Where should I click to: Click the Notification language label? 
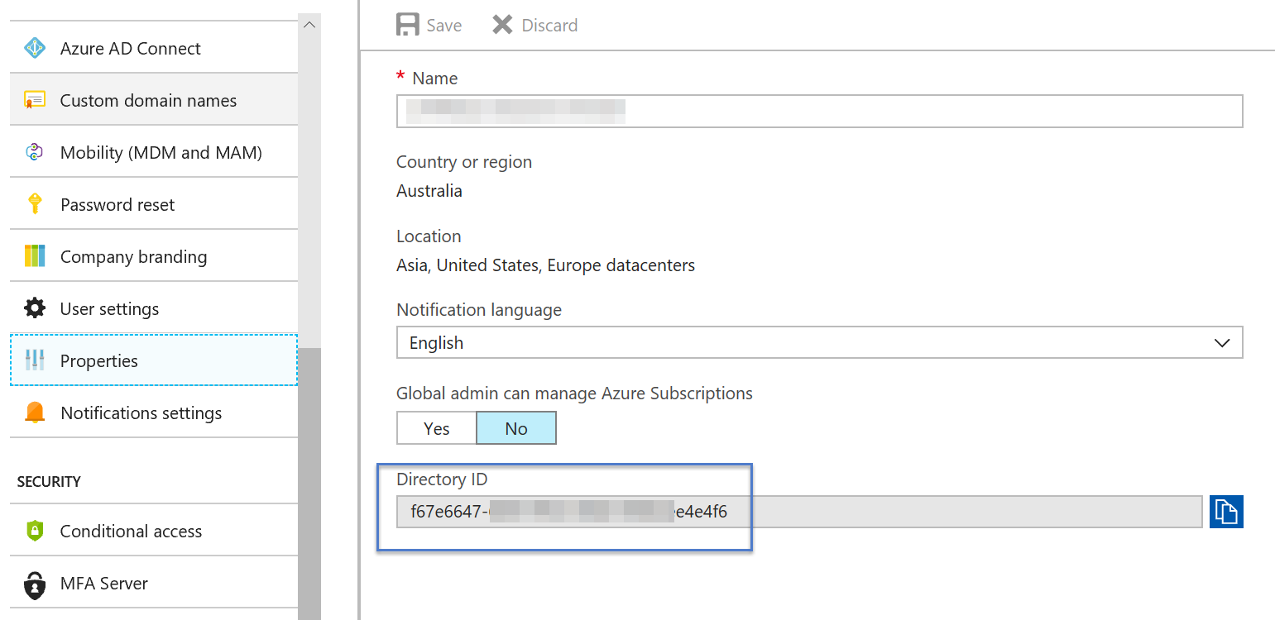(479, 310)
